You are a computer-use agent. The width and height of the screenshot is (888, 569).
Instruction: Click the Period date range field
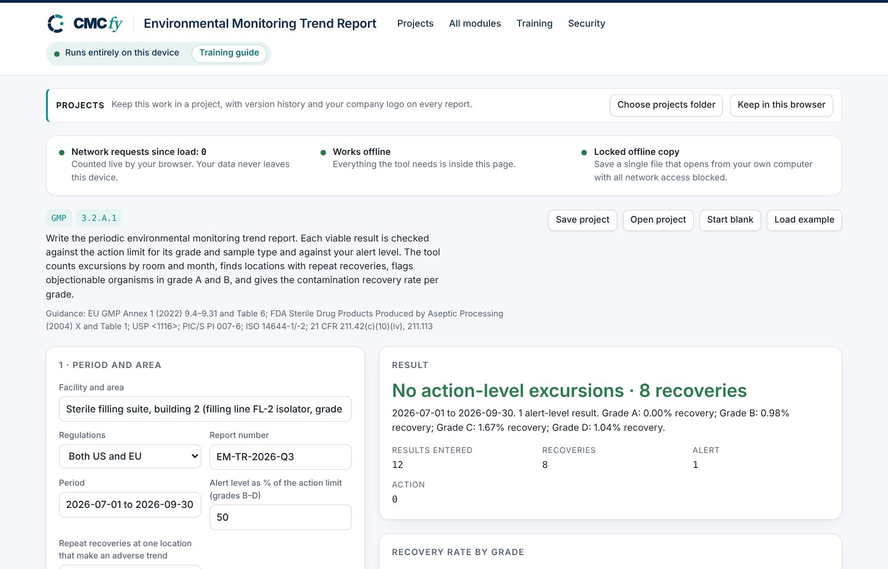(x=130, y=505)
